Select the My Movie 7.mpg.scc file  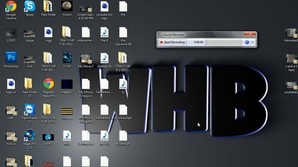pyautogui.click(x=86, y=84)
